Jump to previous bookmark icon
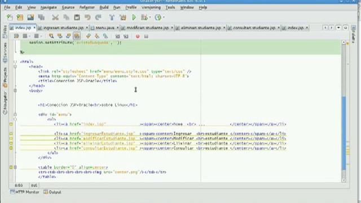Image resolution: width=361 pixels, height=203 pixels. (x=89, y=36)
